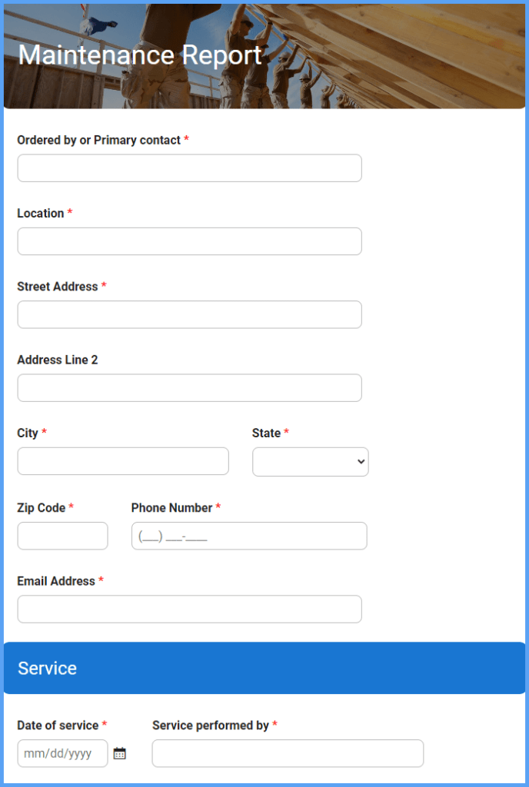Click the Zip Code field
529x787 pixels.
[x=62, y=536]
